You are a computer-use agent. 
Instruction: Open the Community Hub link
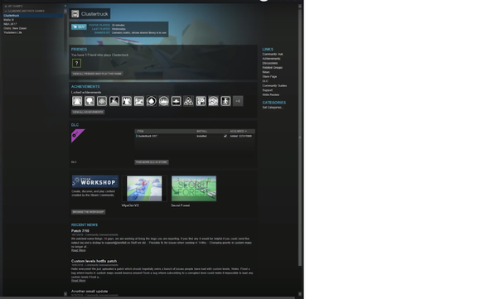(x=273, y=54)
